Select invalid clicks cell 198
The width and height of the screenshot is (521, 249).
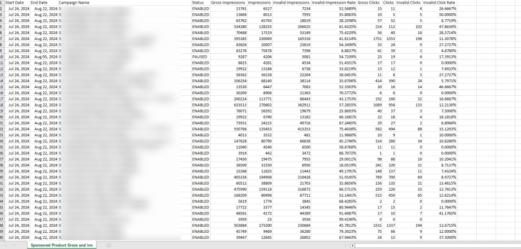click(x=409, y=39)
